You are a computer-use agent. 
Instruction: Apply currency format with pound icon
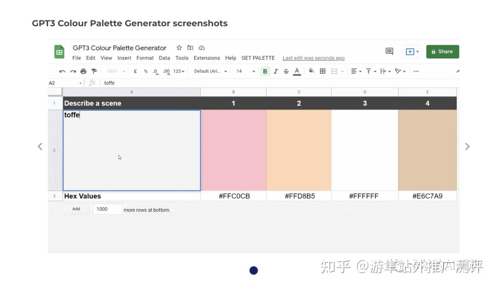click(x=135, y=71)
